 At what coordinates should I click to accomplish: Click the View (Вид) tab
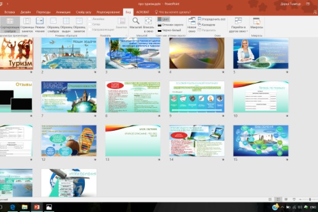point(128,12)
